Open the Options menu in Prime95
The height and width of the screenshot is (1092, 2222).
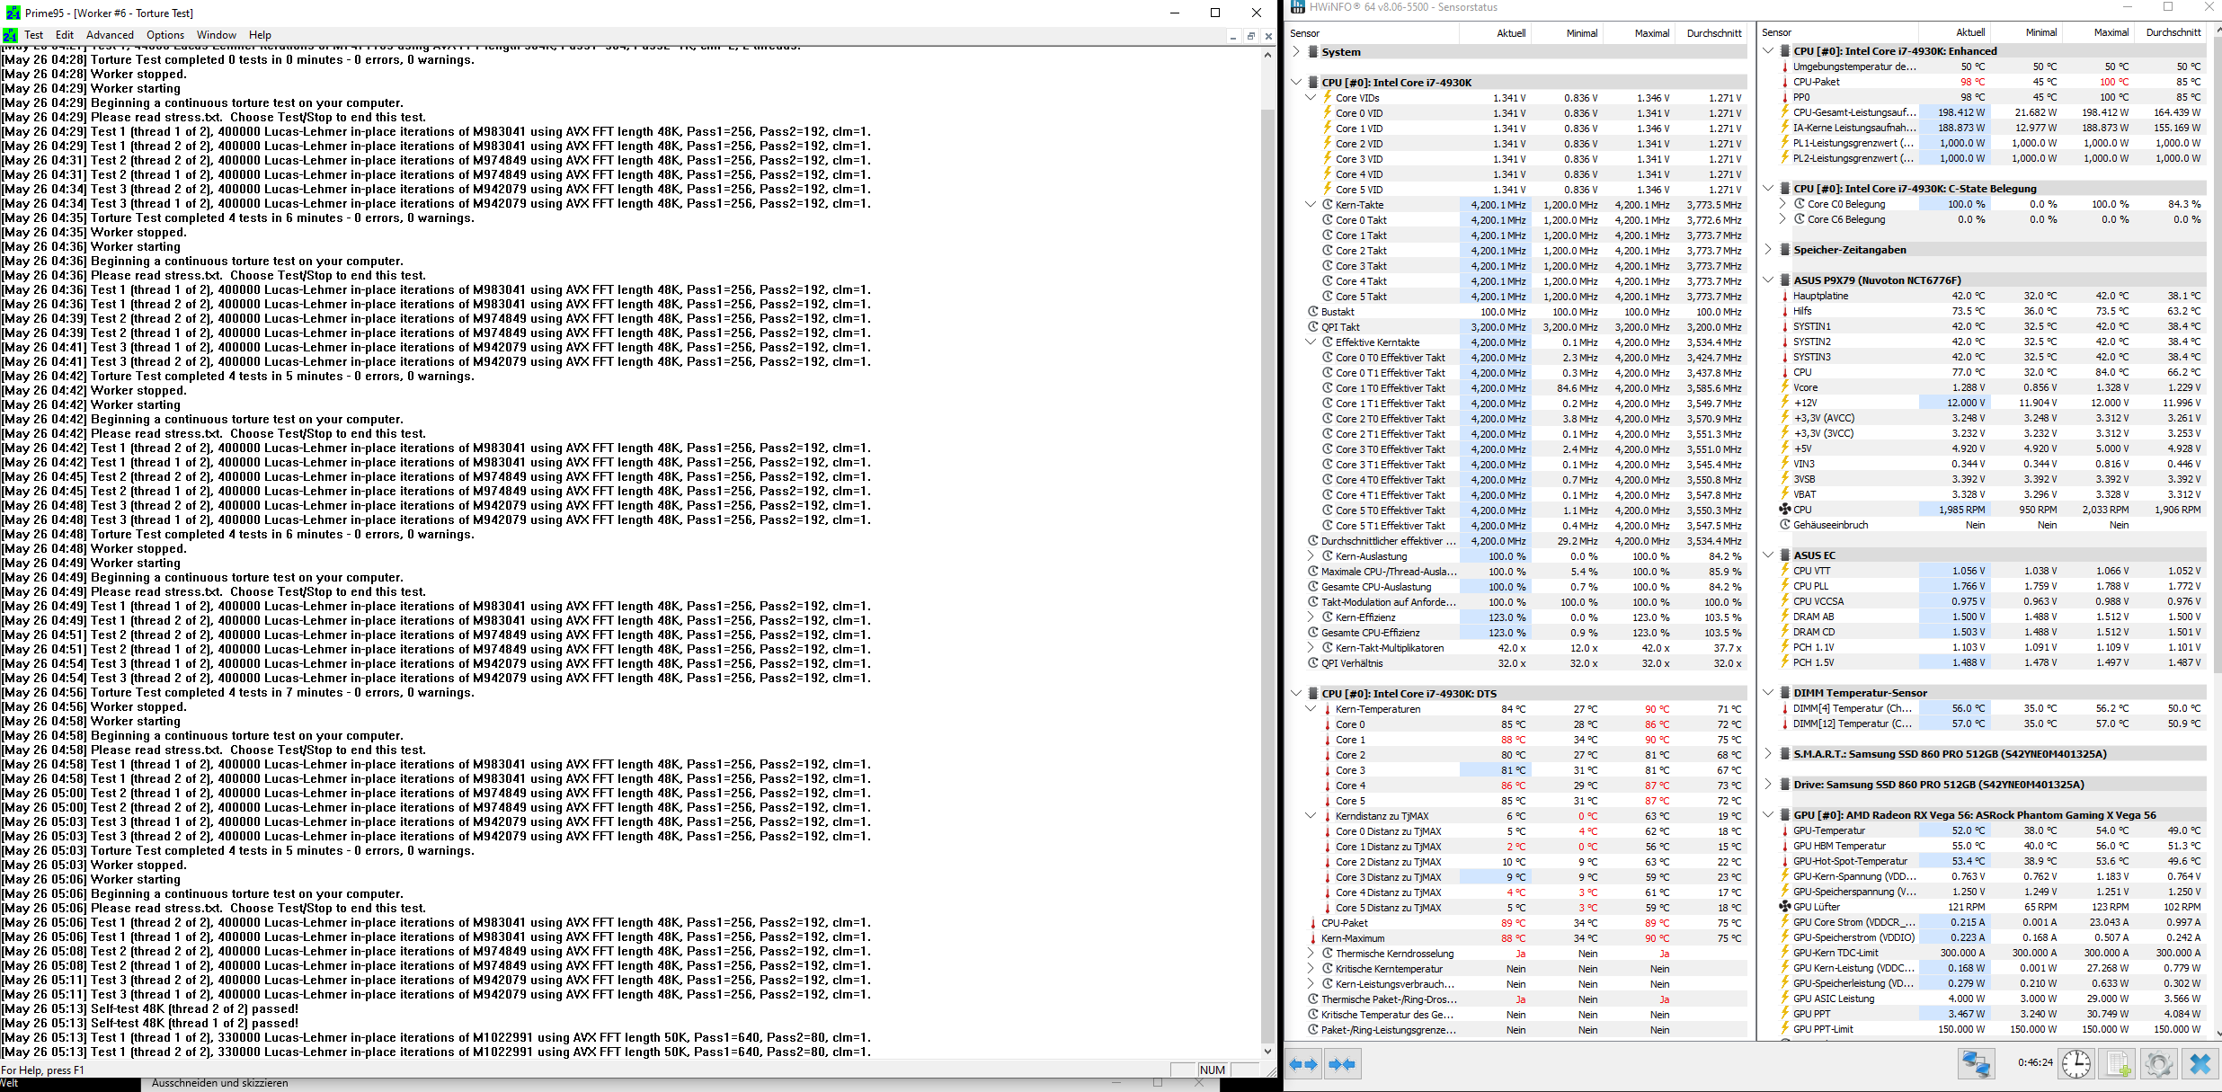coord(165,35)
